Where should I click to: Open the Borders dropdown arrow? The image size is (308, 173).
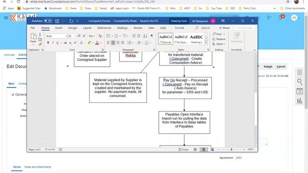pyautogui.click(x=151, y=43)
